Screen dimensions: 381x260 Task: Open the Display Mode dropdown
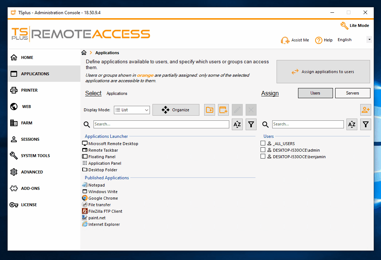(132, 110)
